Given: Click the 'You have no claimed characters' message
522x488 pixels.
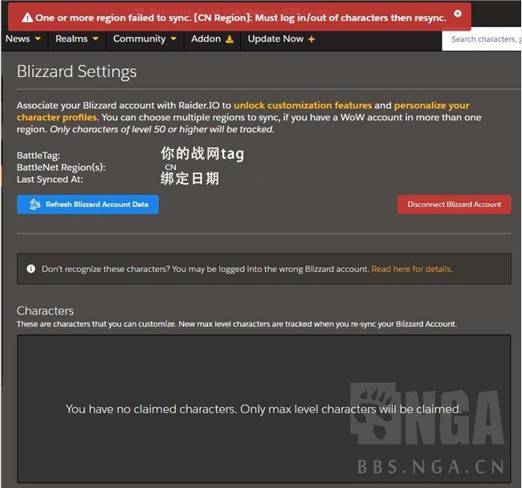Looking at the screenshot, I should coord(263,409).
